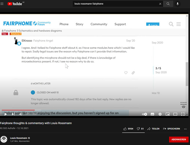190x145 pixels.
Task: Open the Support menu item
Action: click(120, 24)
